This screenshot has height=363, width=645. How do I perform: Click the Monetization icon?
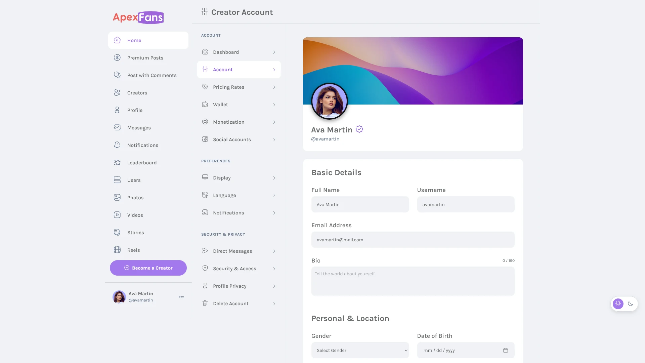(x=205, y=122)
